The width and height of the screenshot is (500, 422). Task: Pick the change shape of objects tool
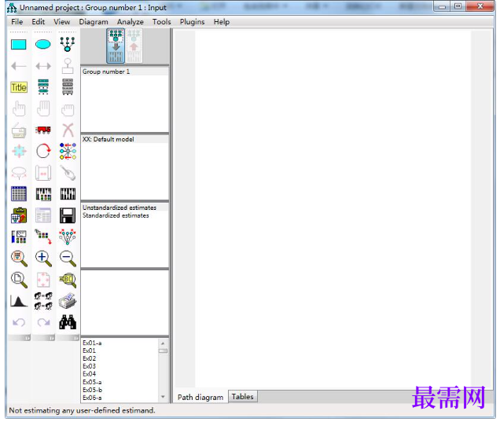(19, 151)
